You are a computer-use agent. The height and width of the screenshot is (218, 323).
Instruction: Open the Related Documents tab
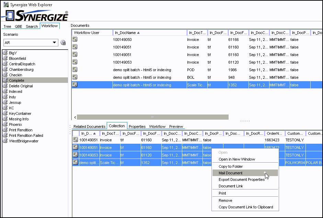point(89,126)
